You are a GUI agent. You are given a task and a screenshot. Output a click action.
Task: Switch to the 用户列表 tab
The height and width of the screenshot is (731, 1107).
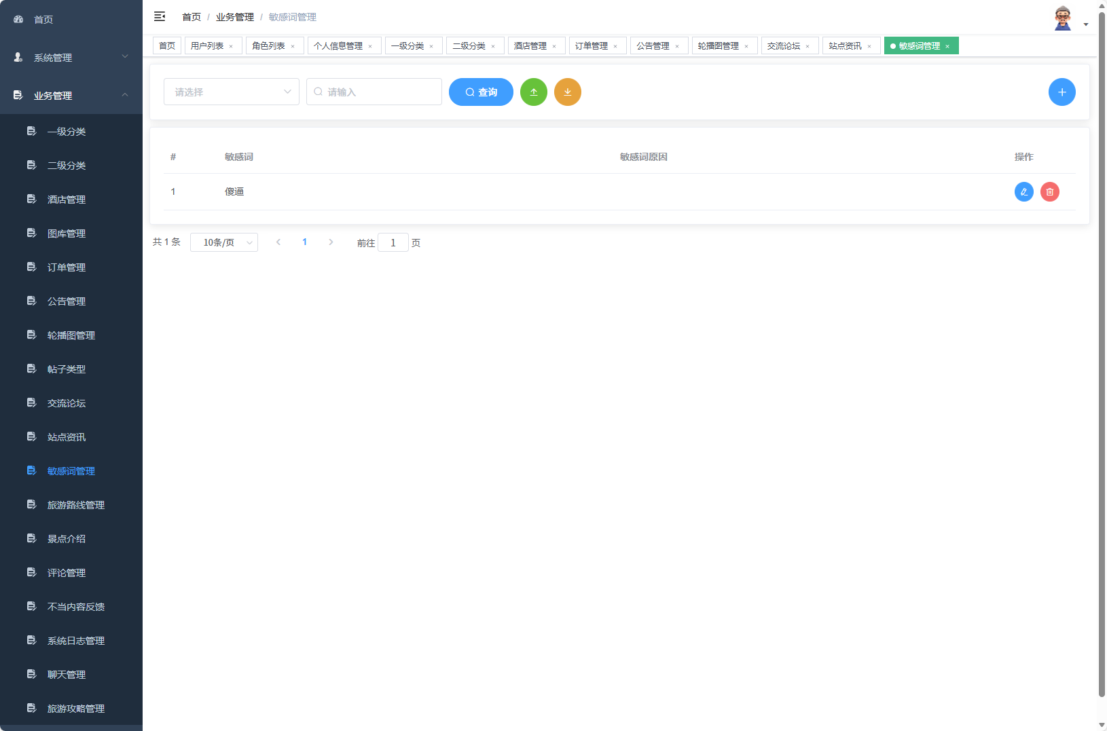208,45
